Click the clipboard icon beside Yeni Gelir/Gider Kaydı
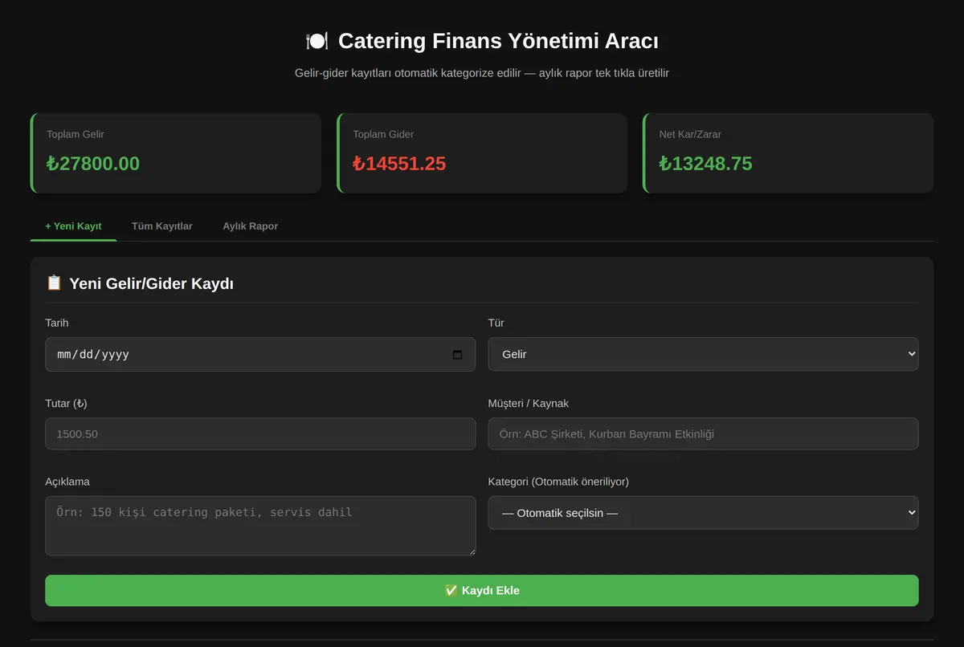This screenshot has height=647, width=964. (x=54, y=283)
